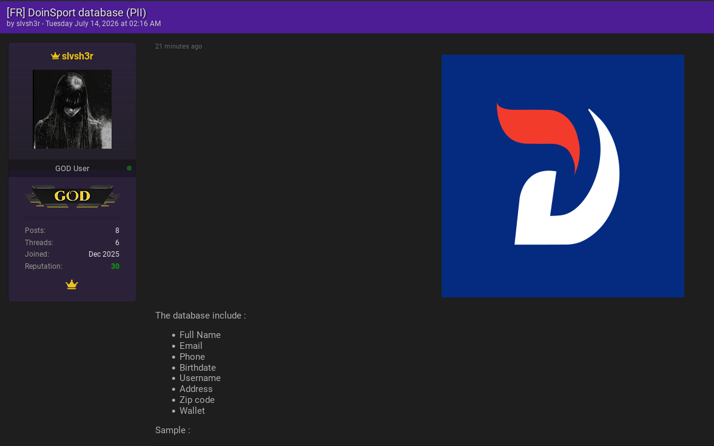This screenshot has height=446, width=714.
Task: Click the Joined date Dec 2025
Action: (x=104, y=254)
